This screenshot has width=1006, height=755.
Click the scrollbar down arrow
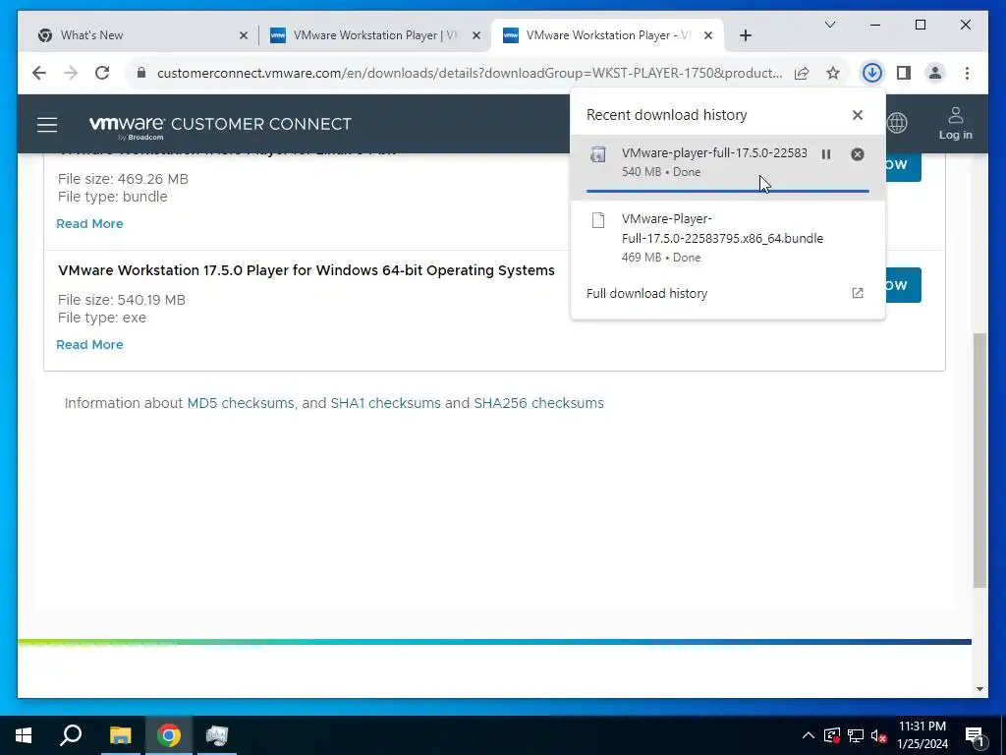pyautogui.click(x=979, y=689)
